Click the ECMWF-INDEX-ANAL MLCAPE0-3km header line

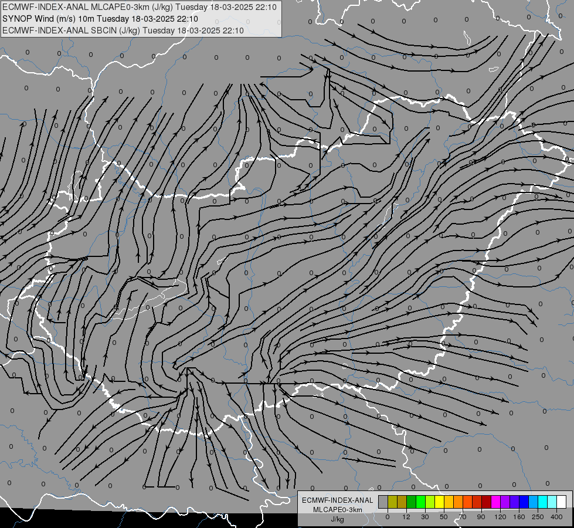pyautogui.click(x=140, y=7)
